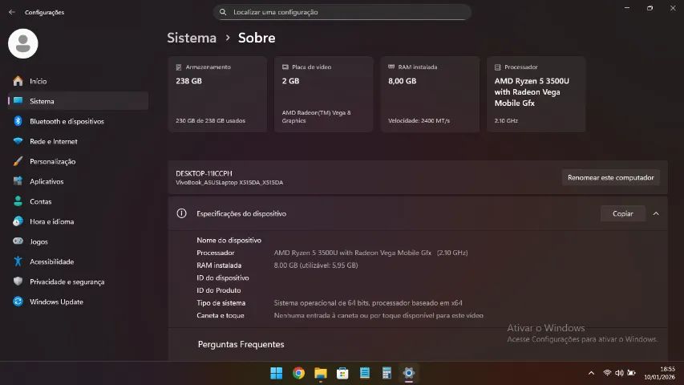Select the 8,00 GB (utilizável: 5,95 GB) value
The width and height of the screenshot is (684, 385).
(316, 265)
